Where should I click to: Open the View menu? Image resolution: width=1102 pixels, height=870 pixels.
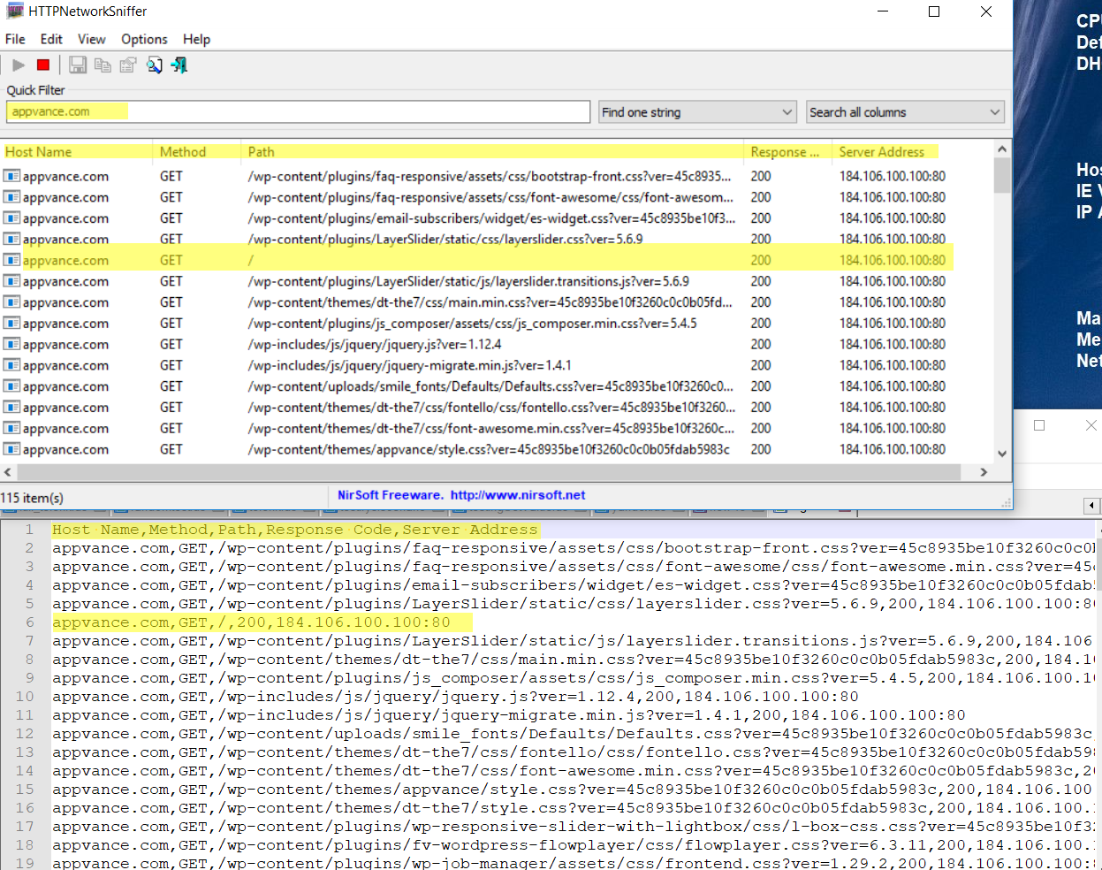(x=91, y=39)
